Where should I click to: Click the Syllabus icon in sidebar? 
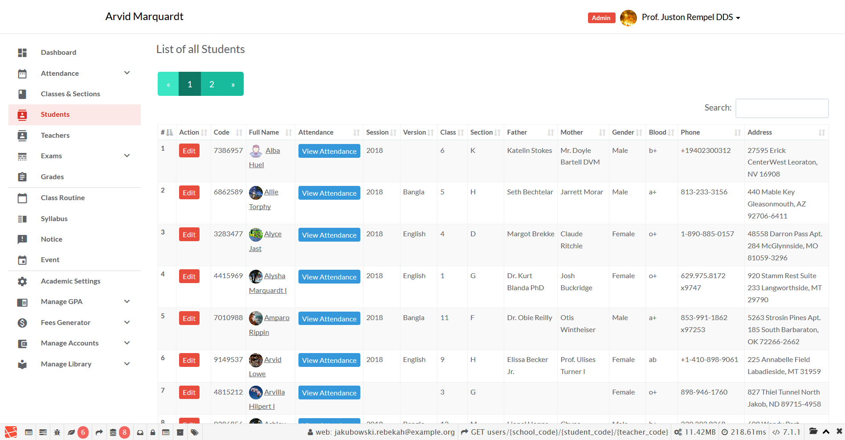22,219
